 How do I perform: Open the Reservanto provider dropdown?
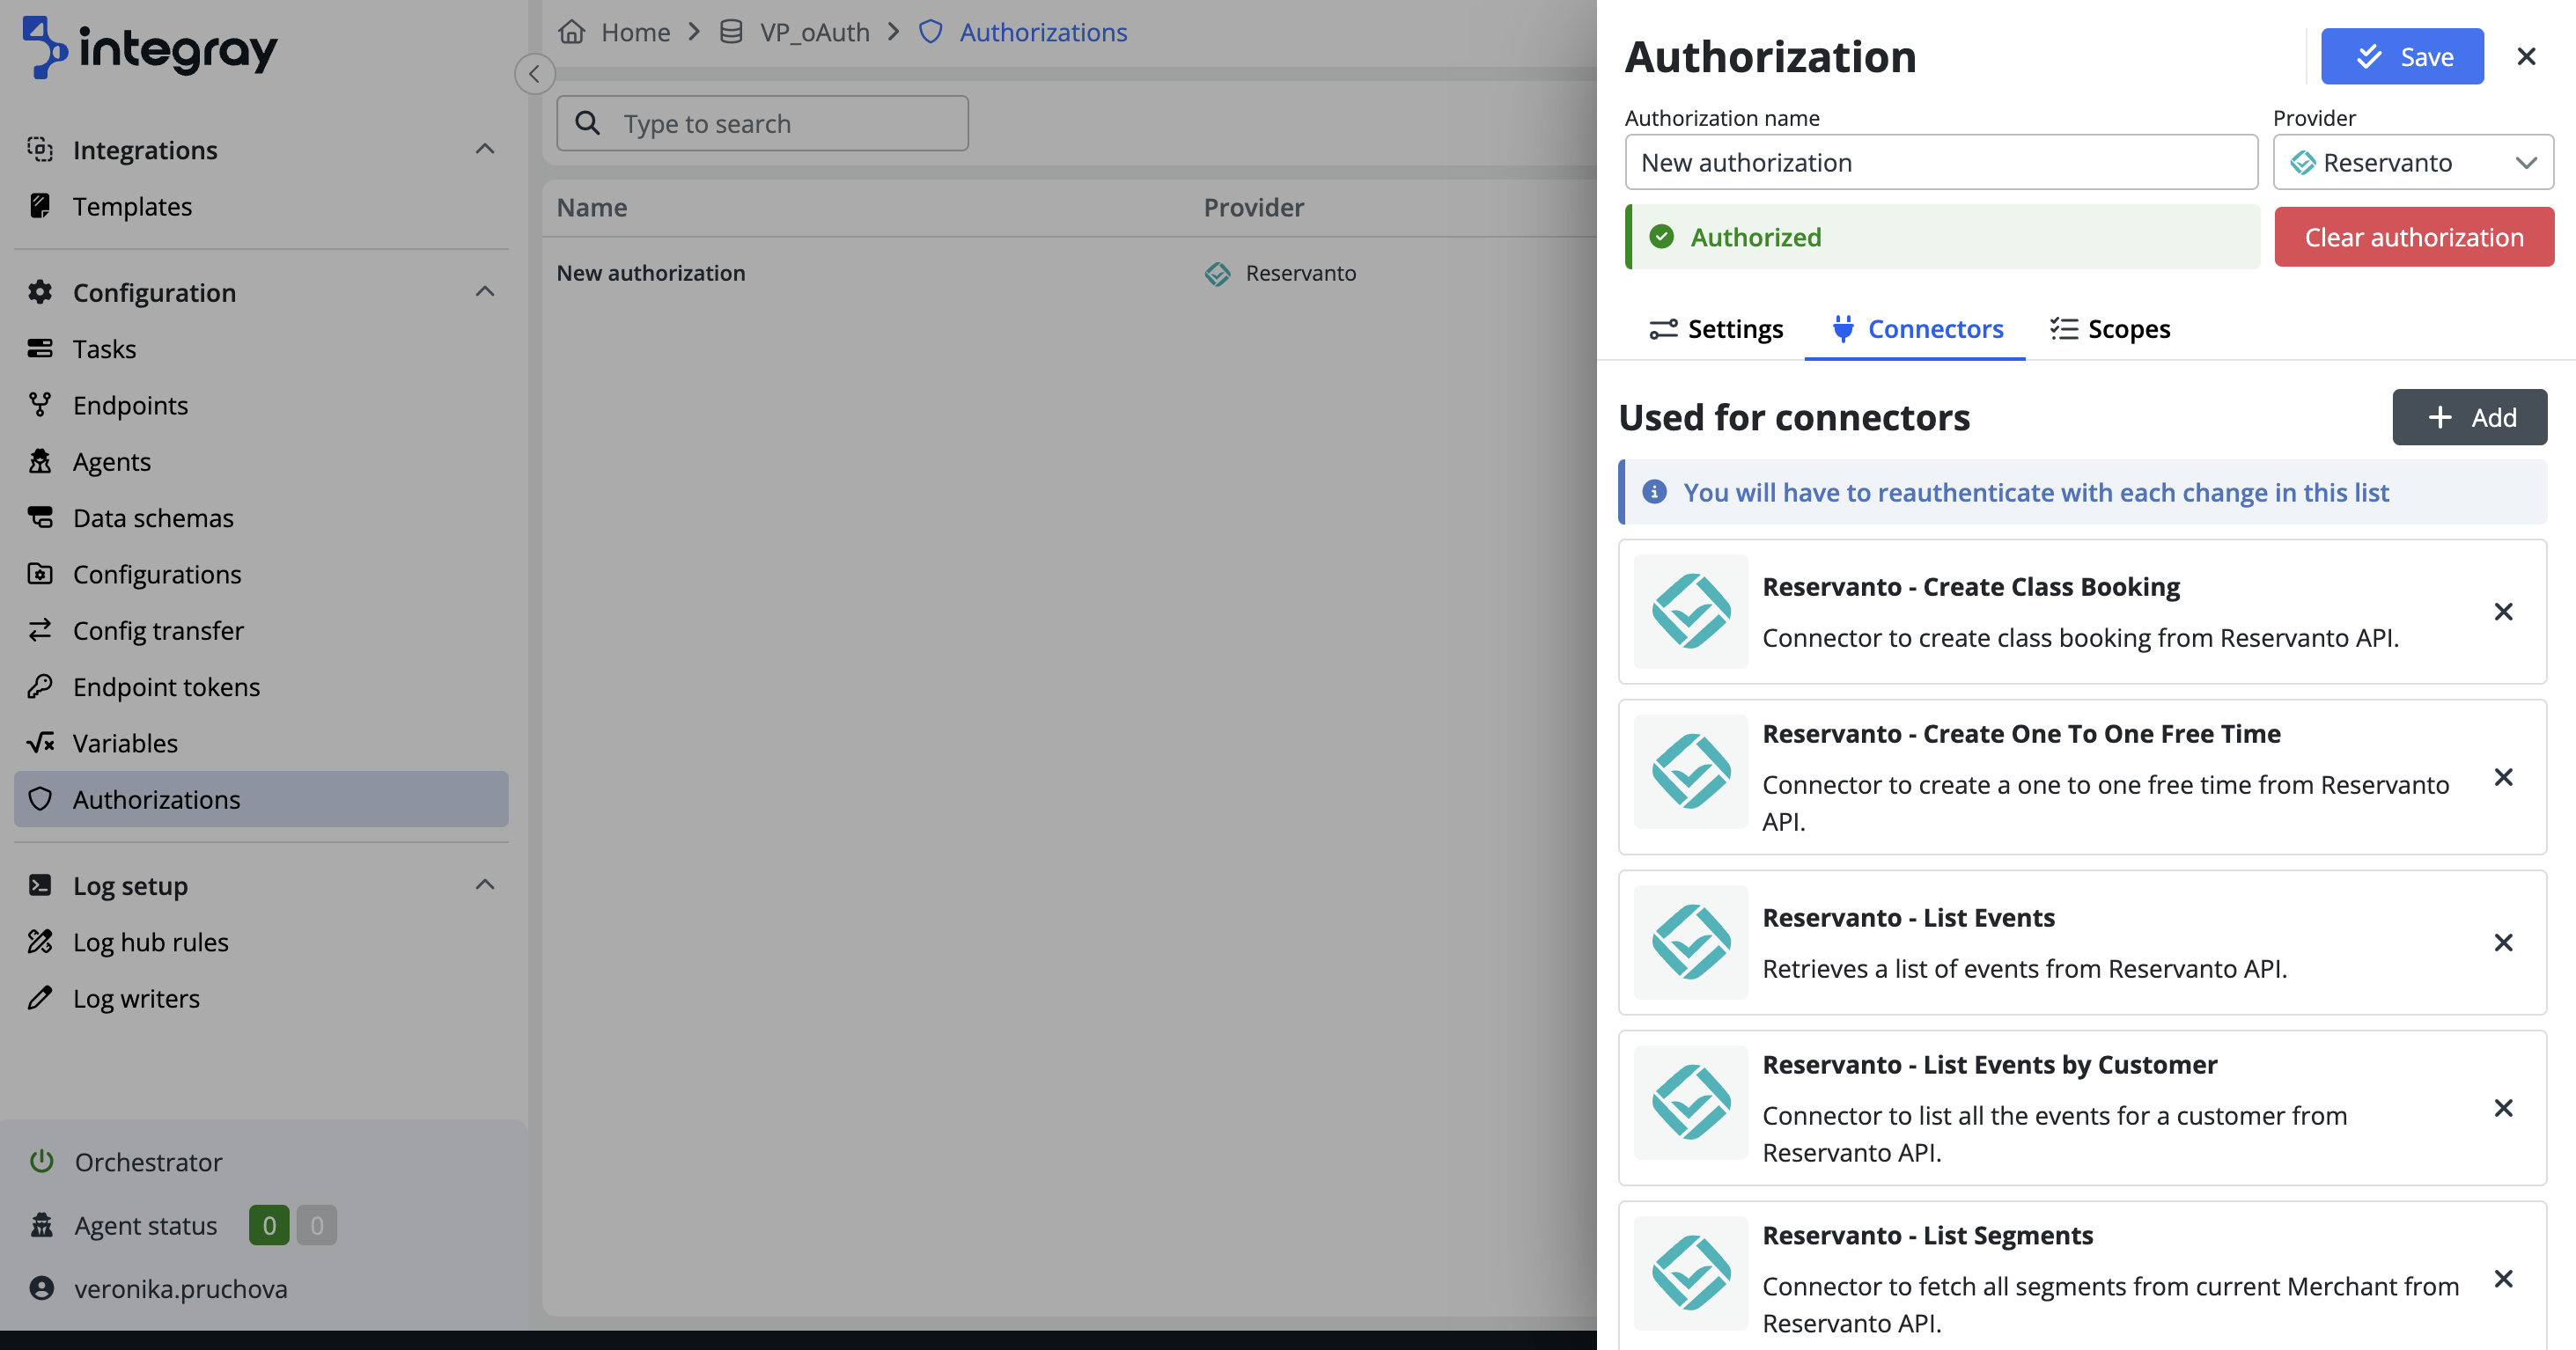tap(2412, 162)
